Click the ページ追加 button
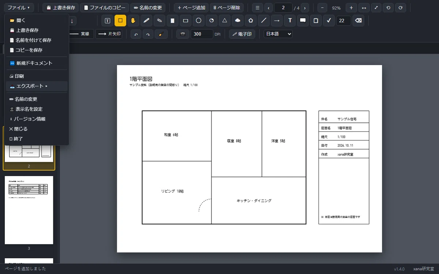439x274 pixels. [x=191, y=8]
